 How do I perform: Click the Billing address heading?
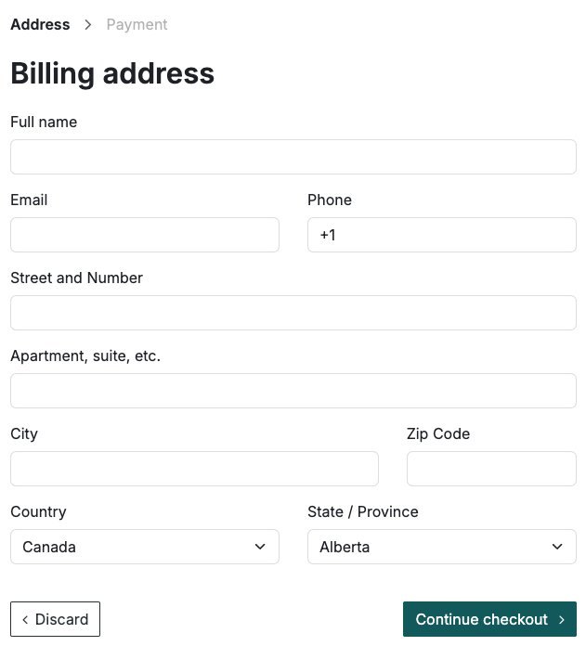point(112,73)
